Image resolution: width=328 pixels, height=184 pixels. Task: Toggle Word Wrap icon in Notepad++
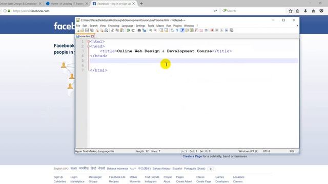click(x=172, y=30)
